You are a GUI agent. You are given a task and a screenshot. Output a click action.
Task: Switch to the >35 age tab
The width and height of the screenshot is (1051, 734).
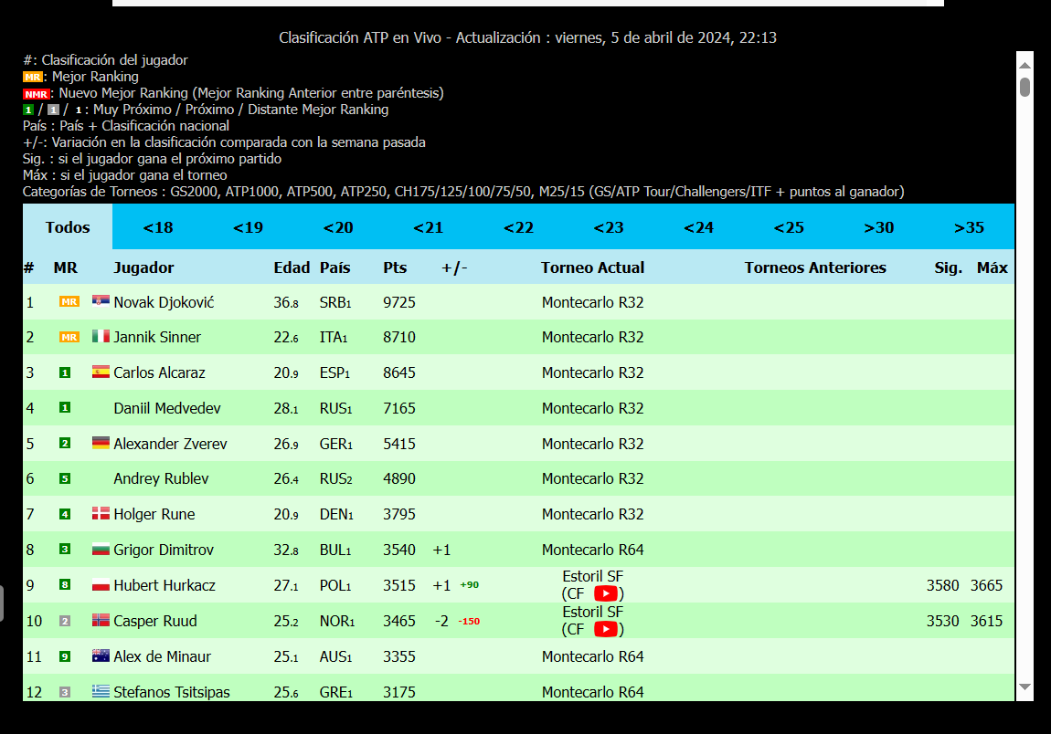click(x=970, y=227)
